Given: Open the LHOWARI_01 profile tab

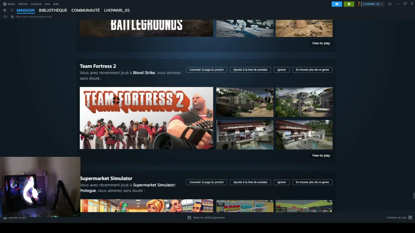Looking at the screenshot, I should [x=117, y=10].
